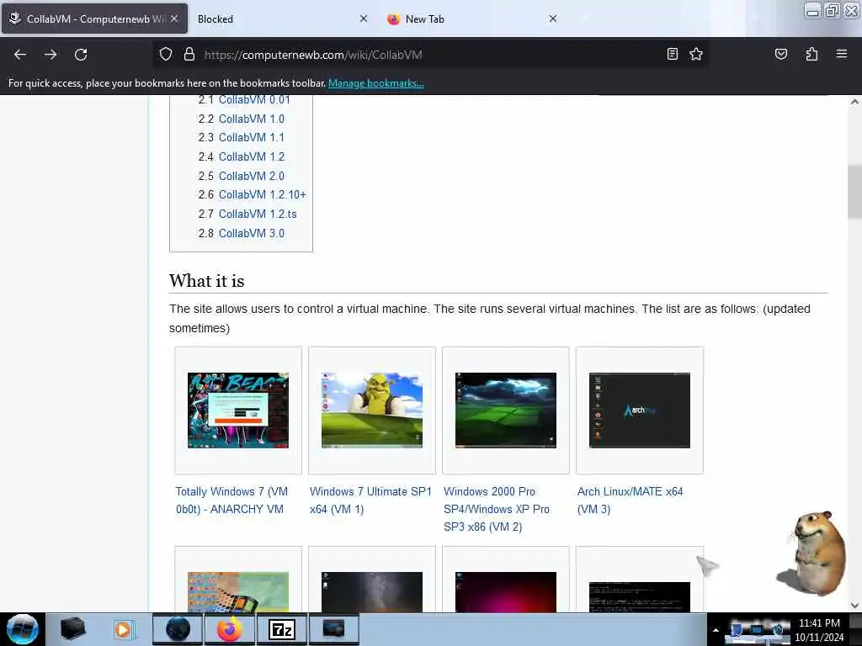
Task: Open the Pocket save icon
Action: (780, 54)
